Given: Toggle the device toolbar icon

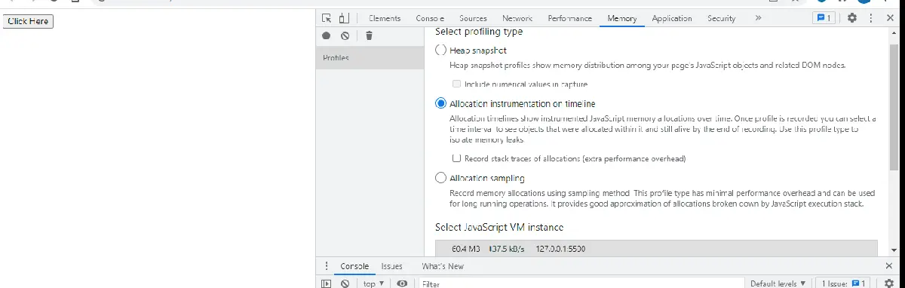Looking at the screenshot, I should point(344,18).
